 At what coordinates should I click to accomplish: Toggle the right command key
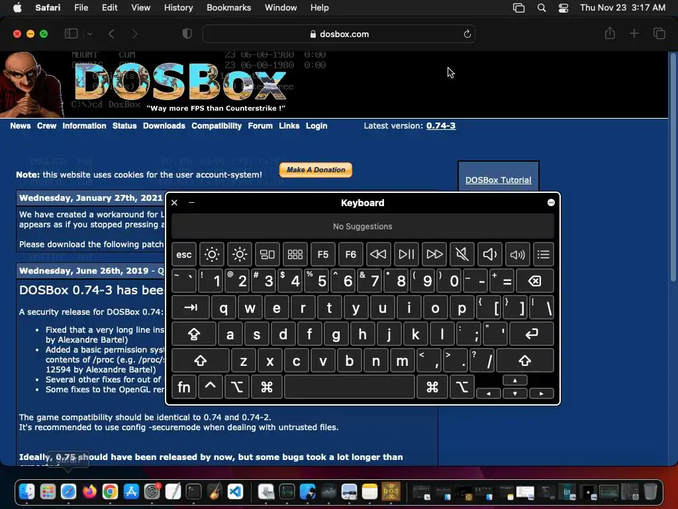(x=432, y=387)
